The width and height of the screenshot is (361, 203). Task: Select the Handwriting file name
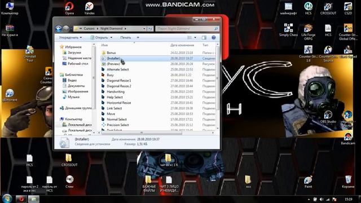116,91
